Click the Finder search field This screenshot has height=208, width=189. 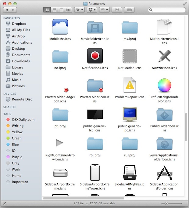click(167, 10)
